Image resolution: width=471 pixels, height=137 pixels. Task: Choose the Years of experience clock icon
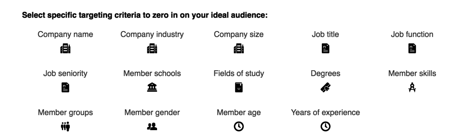click(325, 127)
